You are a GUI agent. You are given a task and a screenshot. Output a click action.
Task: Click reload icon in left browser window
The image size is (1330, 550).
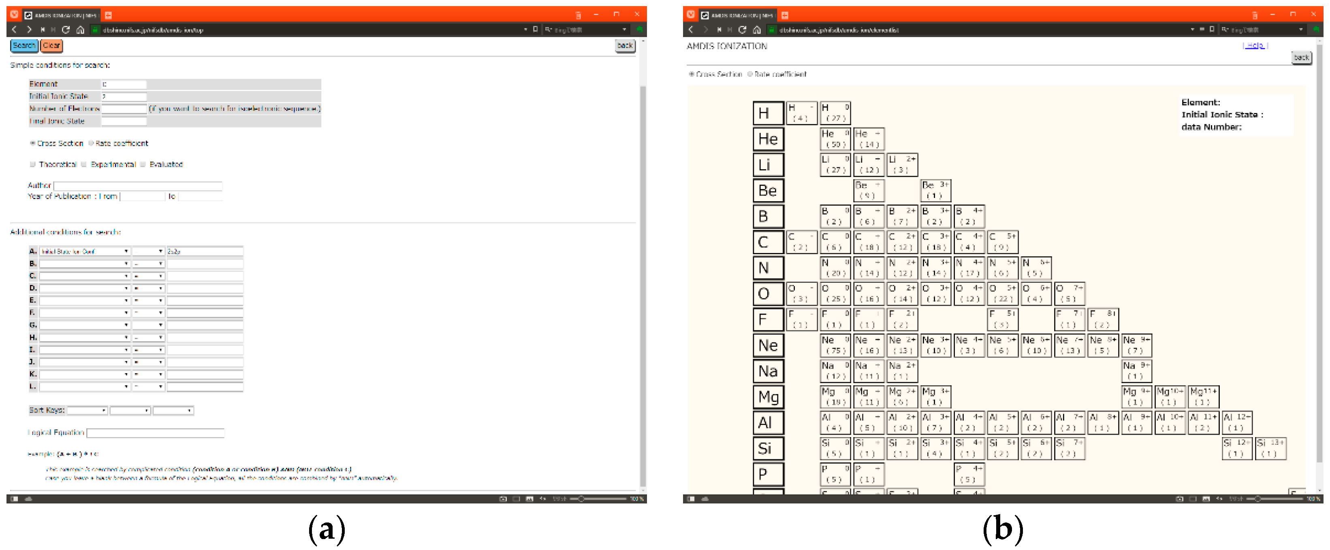[66, 30]
